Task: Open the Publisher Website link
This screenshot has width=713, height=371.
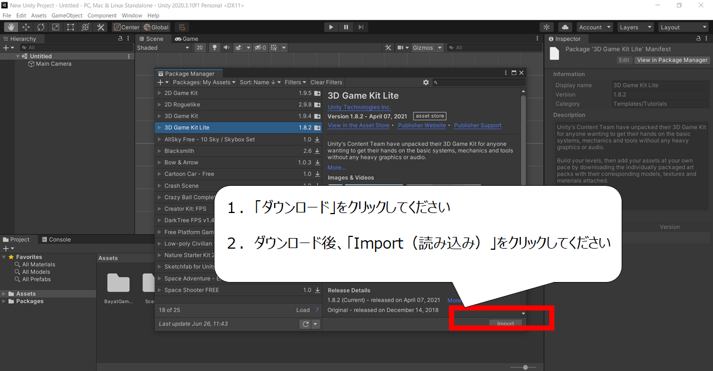Action: tap(422, 126)
